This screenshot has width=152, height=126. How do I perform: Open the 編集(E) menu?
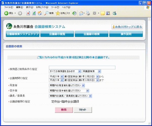click(x=20, y=7)
